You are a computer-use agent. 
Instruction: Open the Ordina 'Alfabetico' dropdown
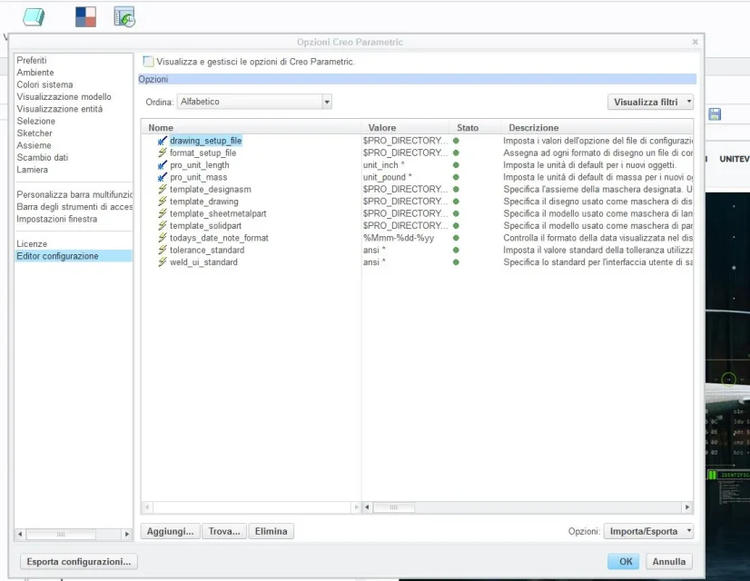(254, 102)
